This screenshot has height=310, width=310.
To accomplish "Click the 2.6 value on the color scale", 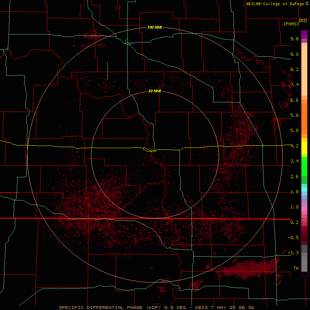I will pyautogui.click(x=294, y=177).
